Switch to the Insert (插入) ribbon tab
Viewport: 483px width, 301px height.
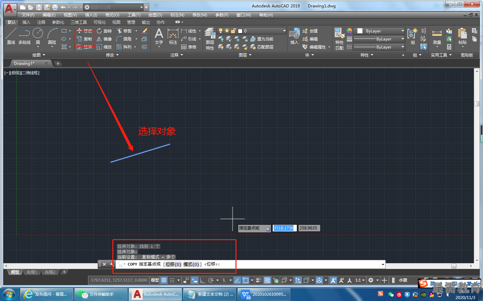tap(26, 22)
